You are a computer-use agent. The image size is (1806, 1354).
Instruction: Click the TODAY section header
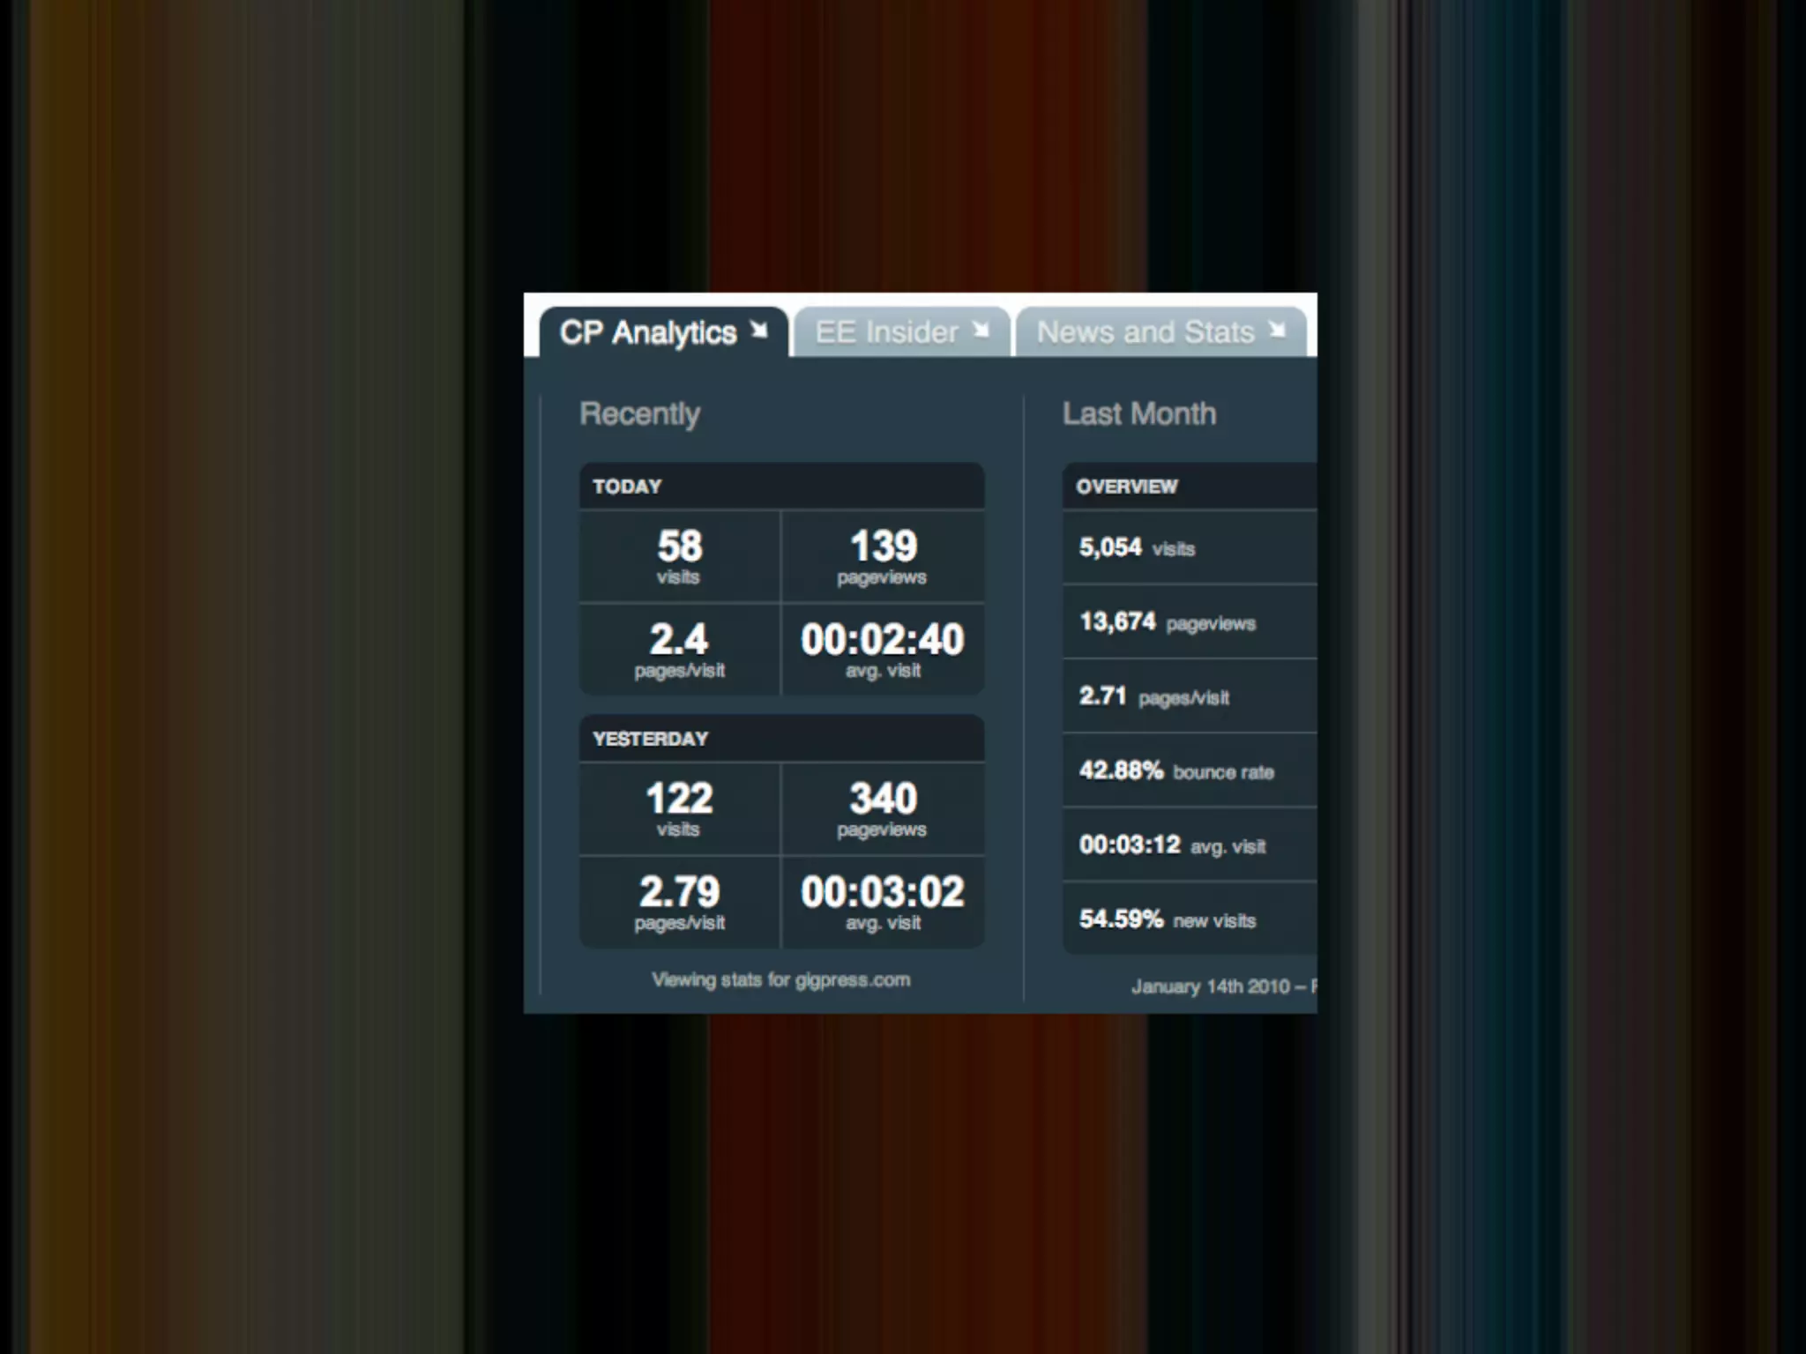(x=781, y=486)
